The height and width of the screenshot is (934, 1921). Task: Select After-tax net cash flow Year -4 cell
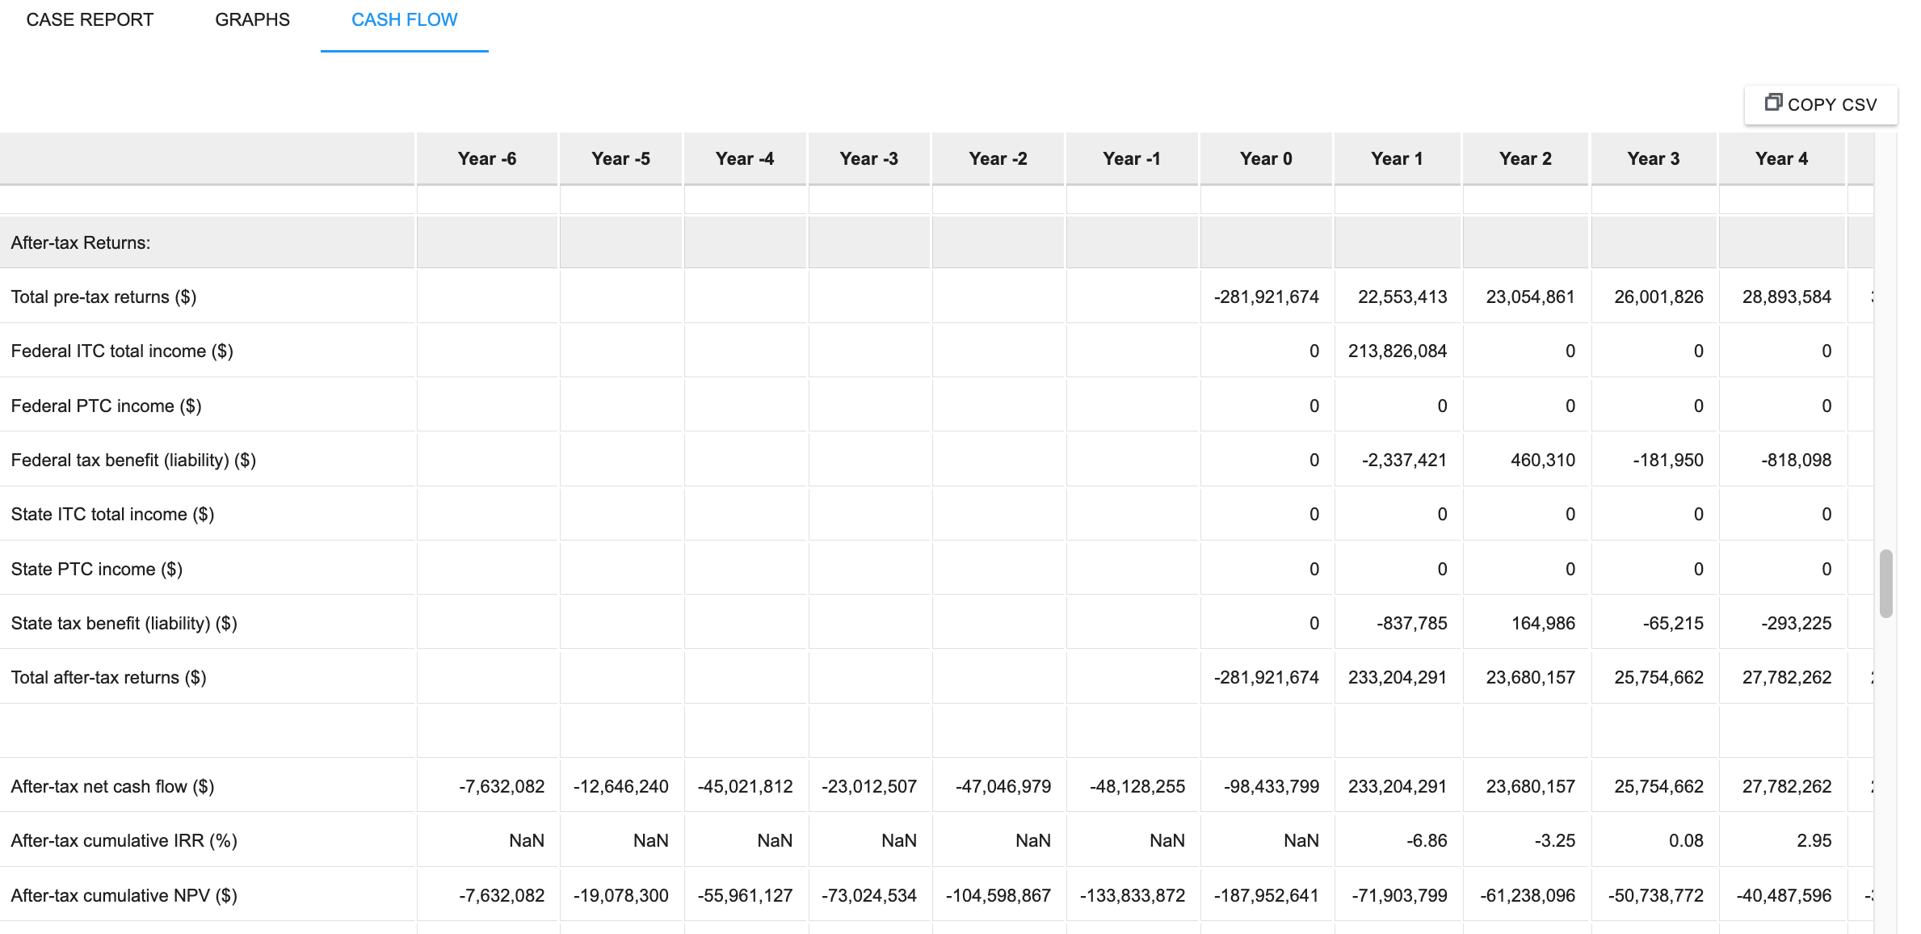[x=745, y=787]
